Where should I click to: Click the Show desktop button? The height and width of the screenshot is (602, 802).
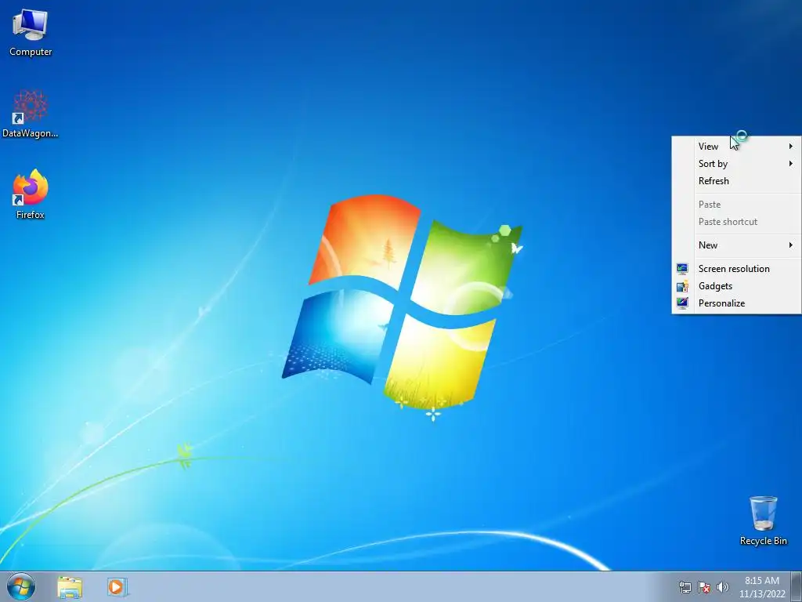click(797, 587)
